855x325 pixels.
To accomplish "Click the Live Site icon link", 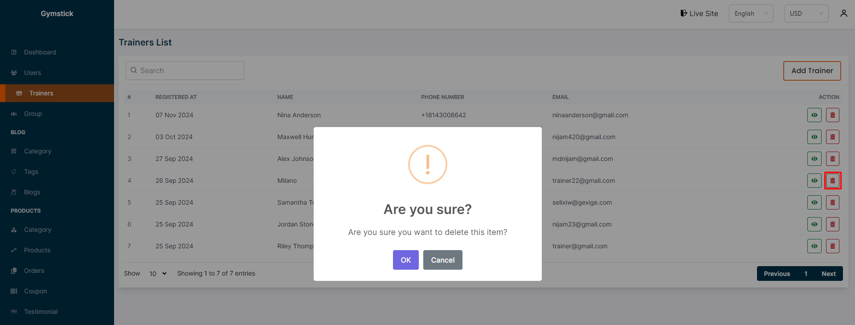I will pos(699,13).
